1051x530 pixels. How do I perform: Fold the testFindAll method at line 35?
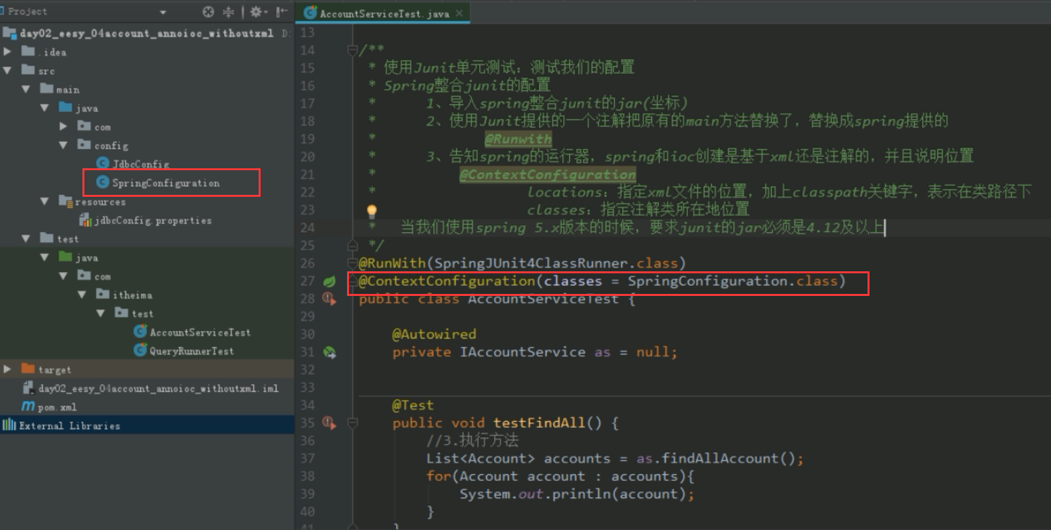(x=353, y=423)
